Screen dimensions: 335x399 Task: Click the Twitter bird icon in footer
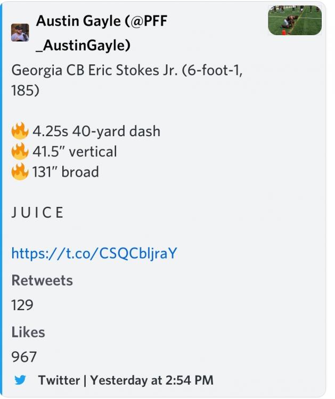click(x=20, y=380)
